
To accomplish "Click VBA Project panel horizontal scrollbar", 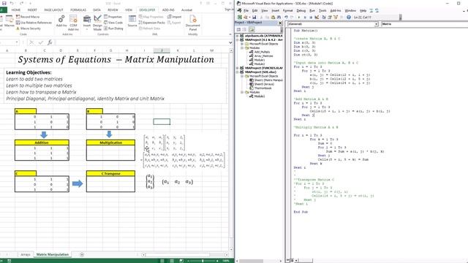I will 252,261.
